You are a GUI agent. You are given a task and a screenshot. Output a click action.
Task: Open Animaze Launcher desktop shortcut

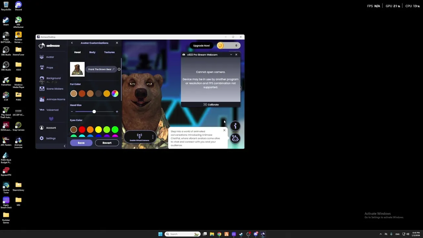18,142
